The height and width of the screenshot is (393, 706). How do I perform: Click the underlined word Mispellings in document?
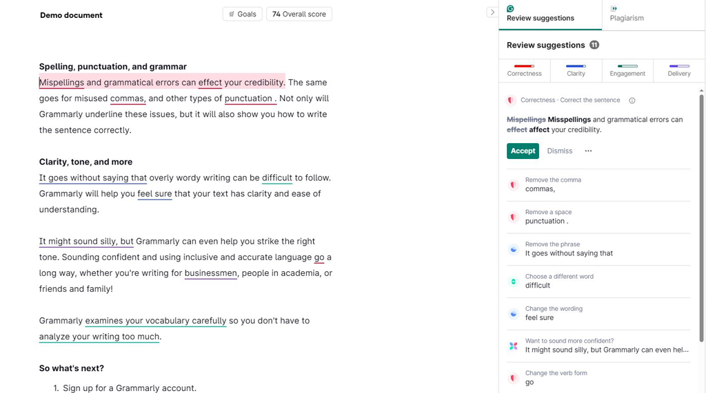coord(61,83)
